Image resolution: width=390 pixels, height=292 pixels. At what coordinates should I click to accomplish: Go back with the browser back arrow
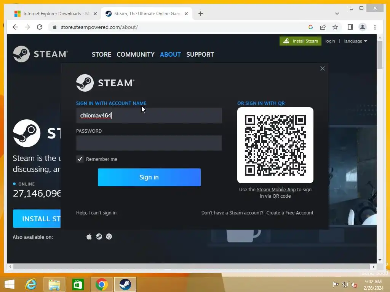(15, 27)
